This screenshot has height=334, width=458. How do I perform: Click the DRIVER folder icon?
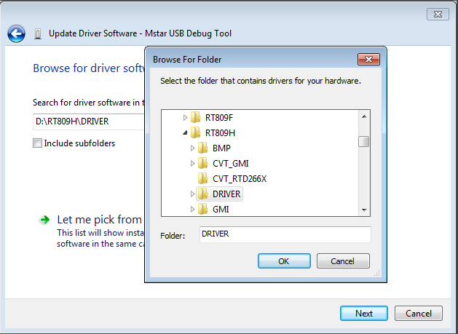point(202,194)
